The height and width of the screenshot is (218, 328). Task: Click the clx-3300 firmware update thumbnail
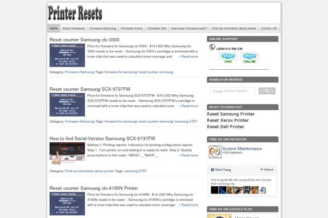[x=67, y=55]
